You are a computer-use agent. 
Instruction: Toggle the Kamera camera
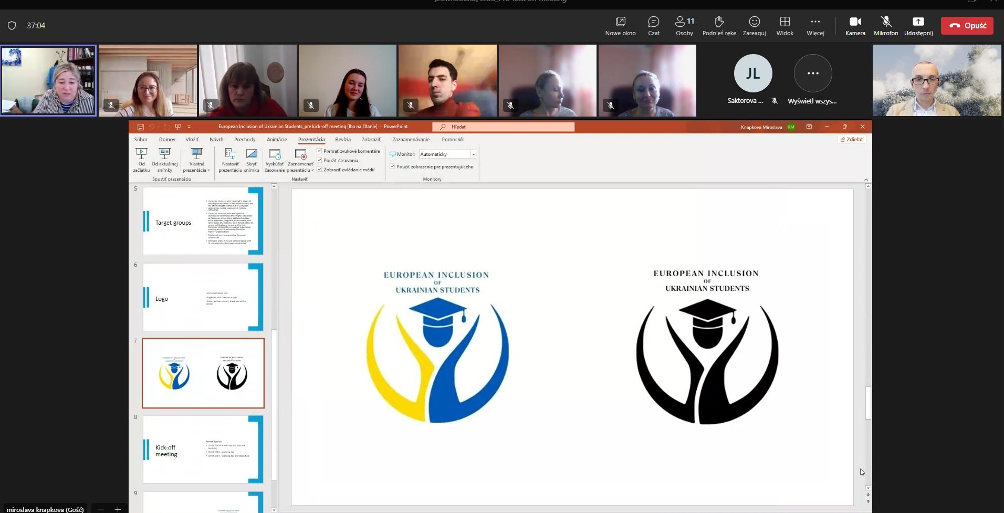coord(855,25)
